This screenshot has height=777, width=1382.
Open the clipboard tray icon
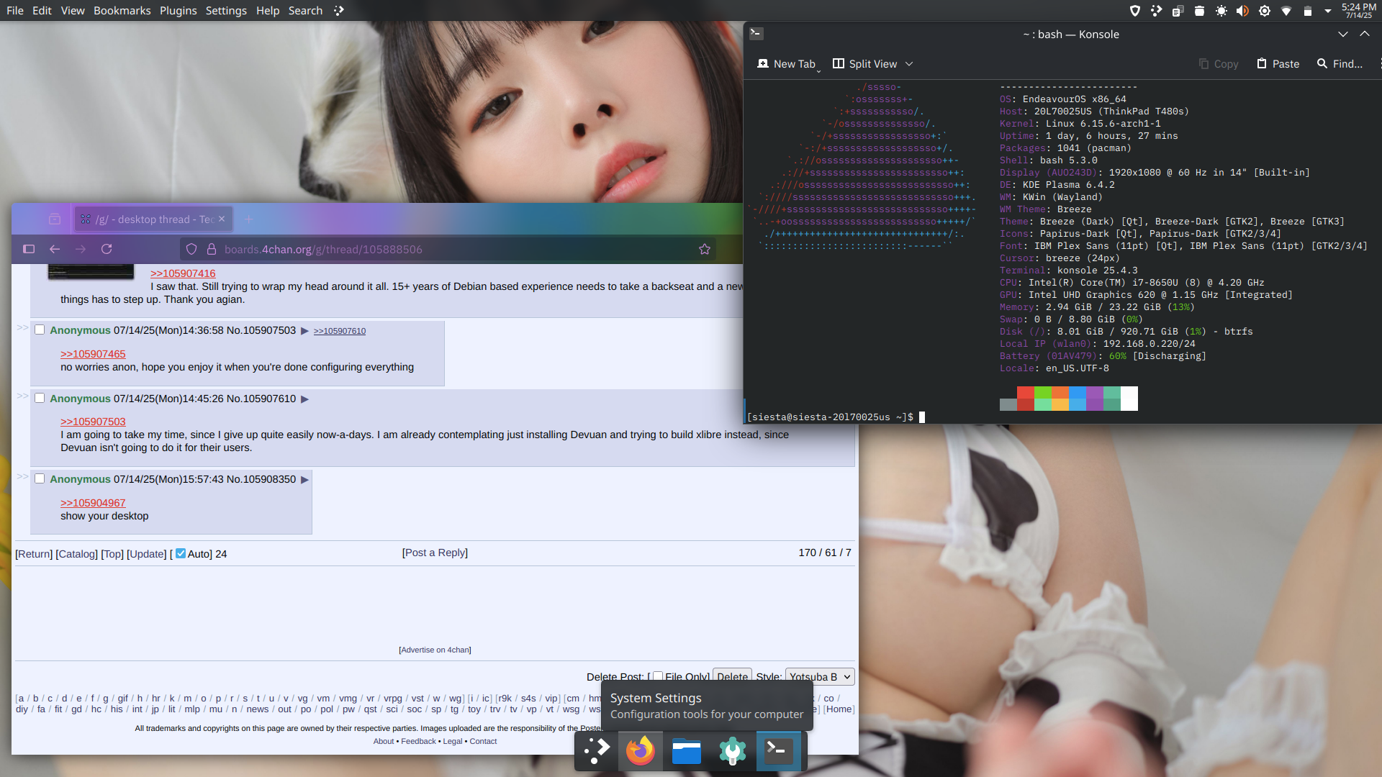point(1178,11)
